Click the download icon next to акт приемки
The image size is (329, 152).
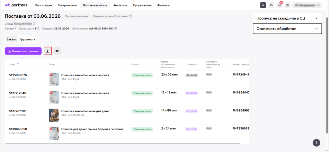click(x=48, y=51)
